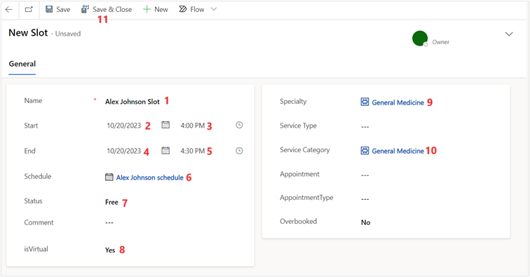The height and width of the screenshot is (277, 530).
Task: Click the schedule calendar icon
Action: click(109, 177)
